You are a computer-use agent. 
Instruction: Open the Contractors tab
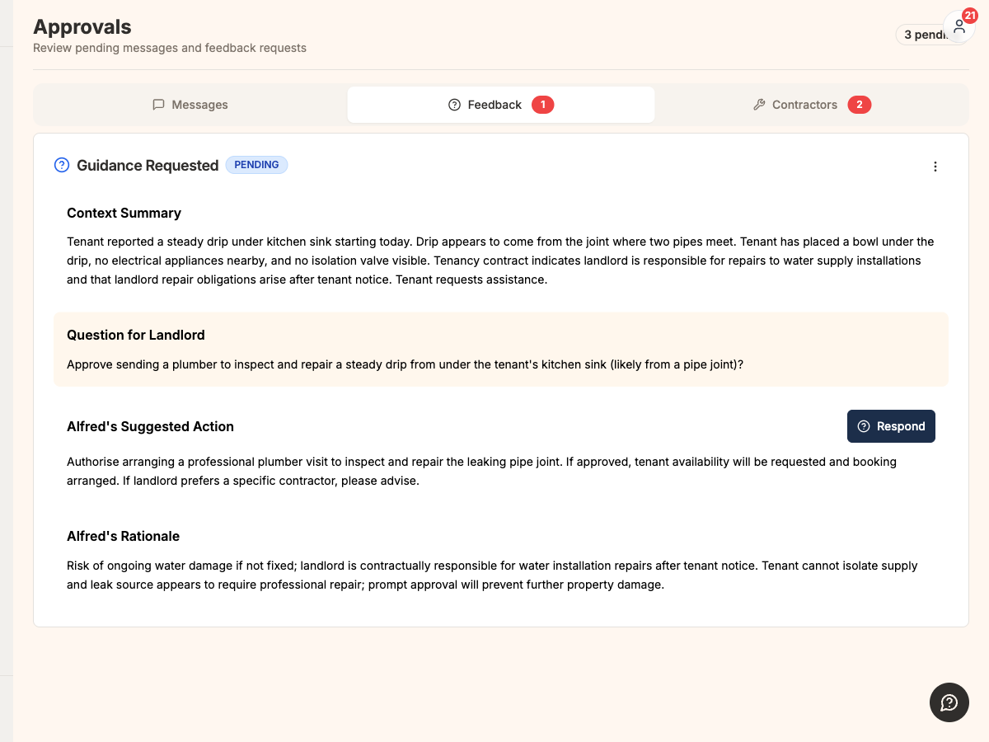(x=804, y=105)
